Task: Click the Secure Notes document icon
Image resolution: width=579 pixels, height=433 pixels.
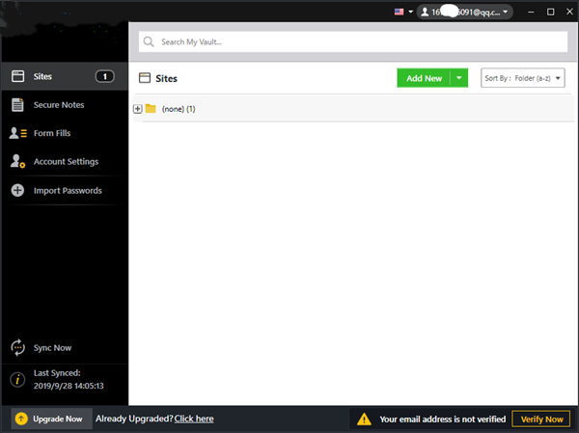Action: [17, 104]
